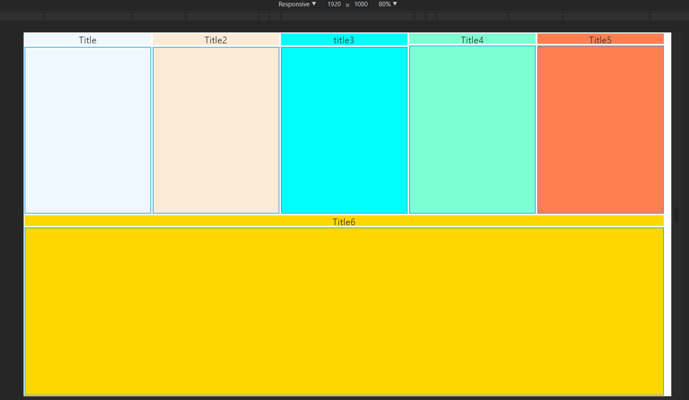Select the title3 header label
689x400 pixels.
[344, 40]
